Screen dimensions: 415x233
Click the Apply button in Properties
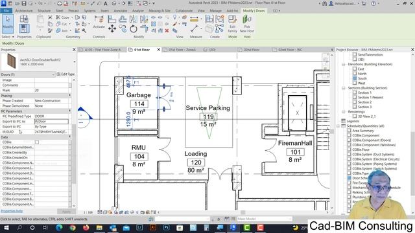(66, 212)
